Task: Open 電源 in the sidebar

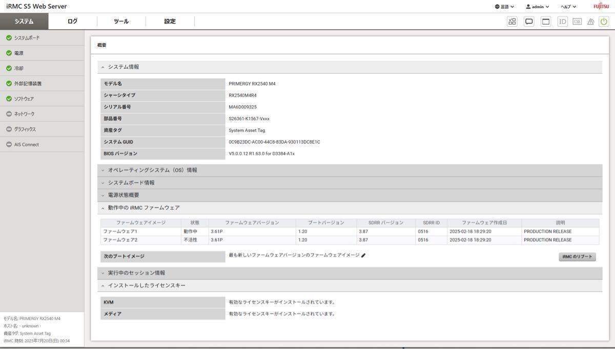Action: click(42, 53)
